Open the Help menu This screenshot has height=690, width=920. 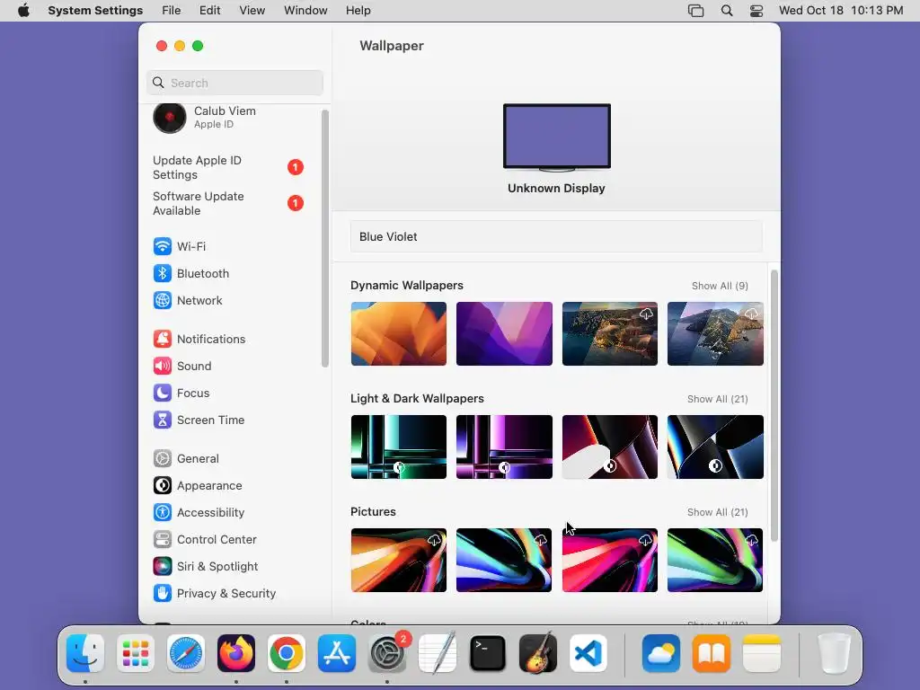coord(358,11)
